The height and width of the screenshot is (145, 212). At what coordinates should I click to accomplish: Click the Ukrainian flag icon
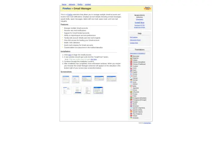pos(131,118)
